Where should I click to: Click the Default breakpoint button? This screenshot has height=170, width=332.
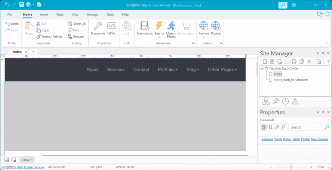point(26,160)
